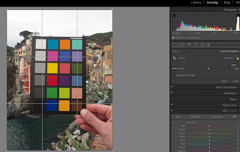Image resolution: width=240 pixels, height=152 pixels.
Task: Toggle the Tone Curve panel switch
Action: pos(172,105)
